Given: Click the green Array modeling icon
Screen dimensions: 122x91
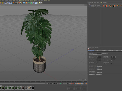Looking at the screenshot, I should tap(32, 3).
